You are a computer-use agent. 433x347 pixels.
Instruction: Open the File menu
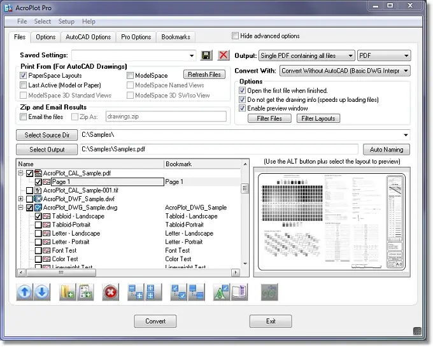[x=22, y=21]
